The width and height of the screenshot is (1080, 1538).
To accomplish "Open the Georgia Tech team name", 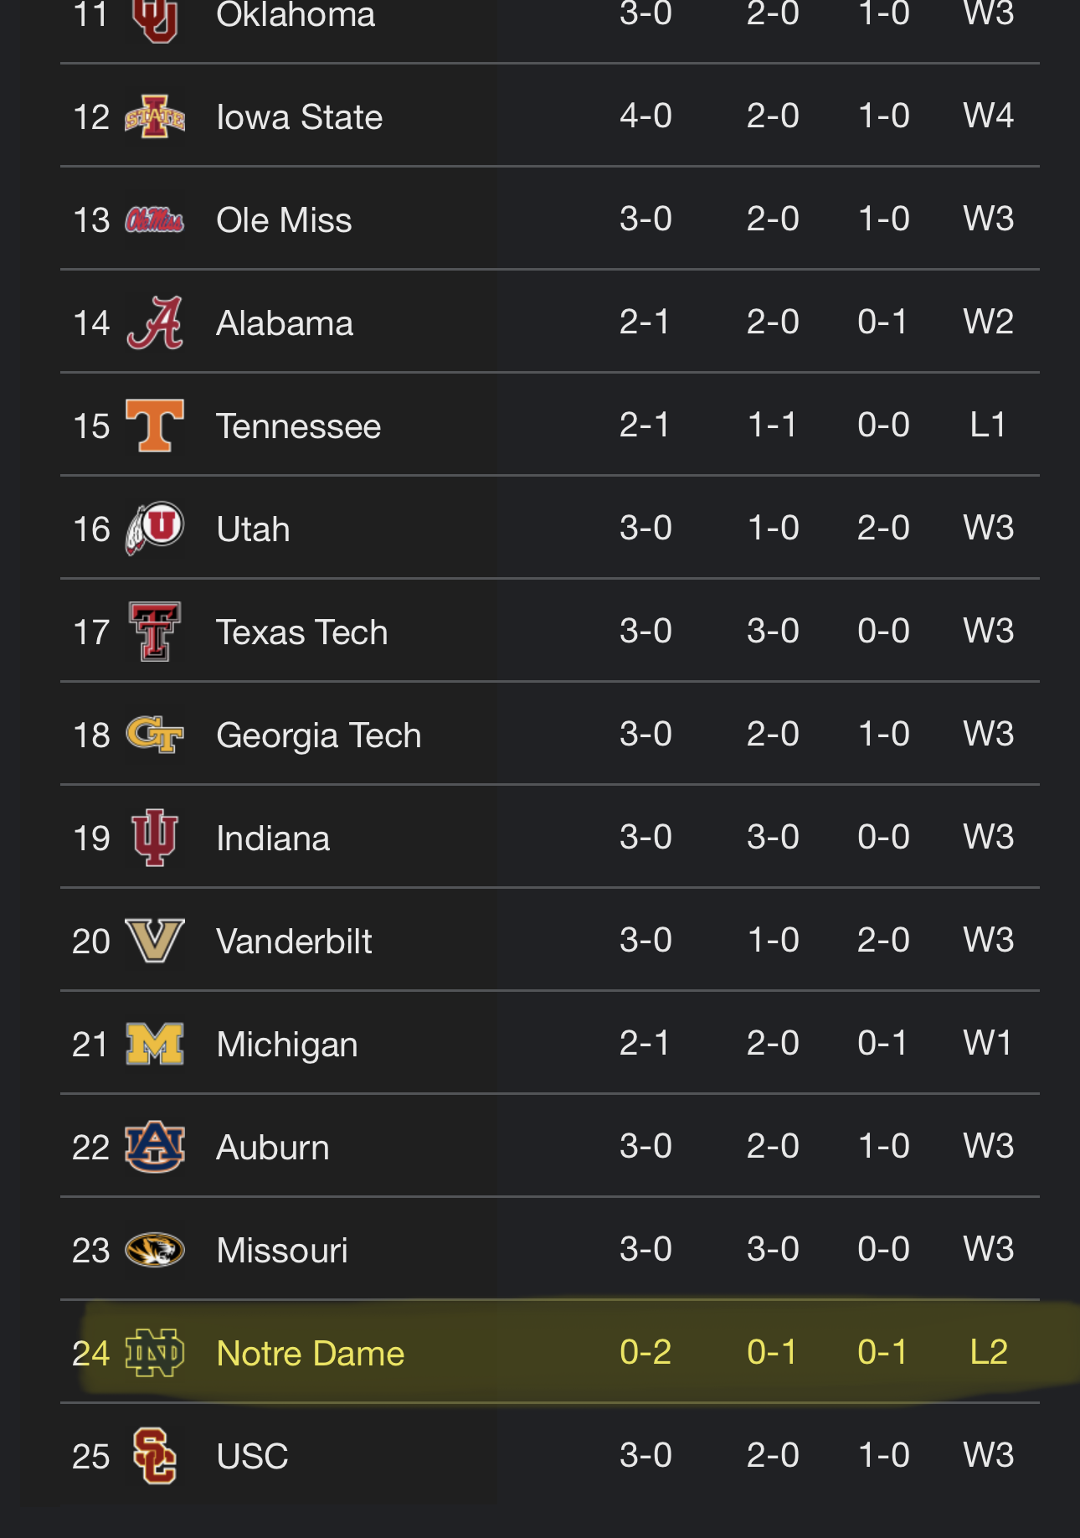I will 318,735.
